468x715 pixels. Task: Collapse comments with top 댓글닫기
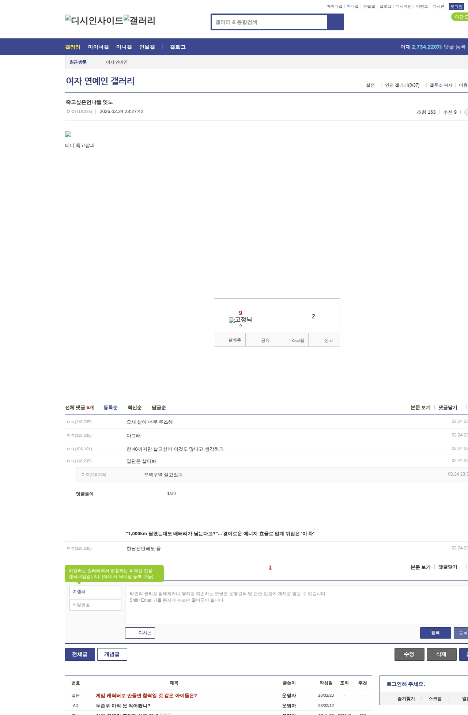448,408
